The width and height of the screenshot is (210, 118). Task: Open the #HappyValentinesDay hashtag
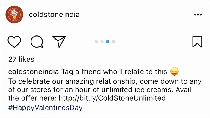coord(45,108)
